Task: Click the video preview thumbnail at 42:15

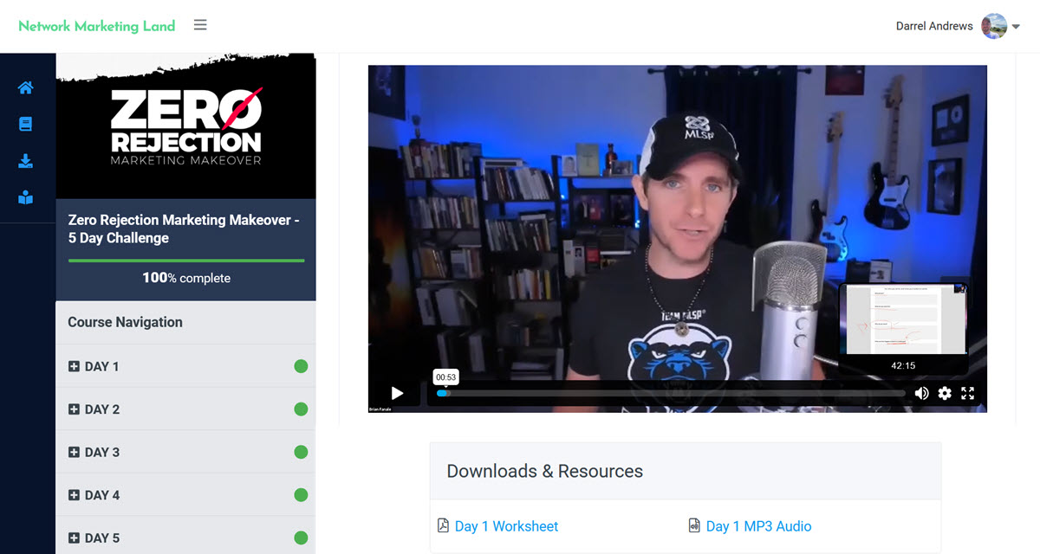Action: (x=904, y=319)
